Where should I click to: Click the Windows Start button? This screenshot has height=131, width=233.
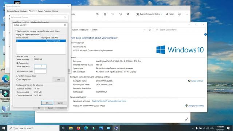(x=4, y=128)
